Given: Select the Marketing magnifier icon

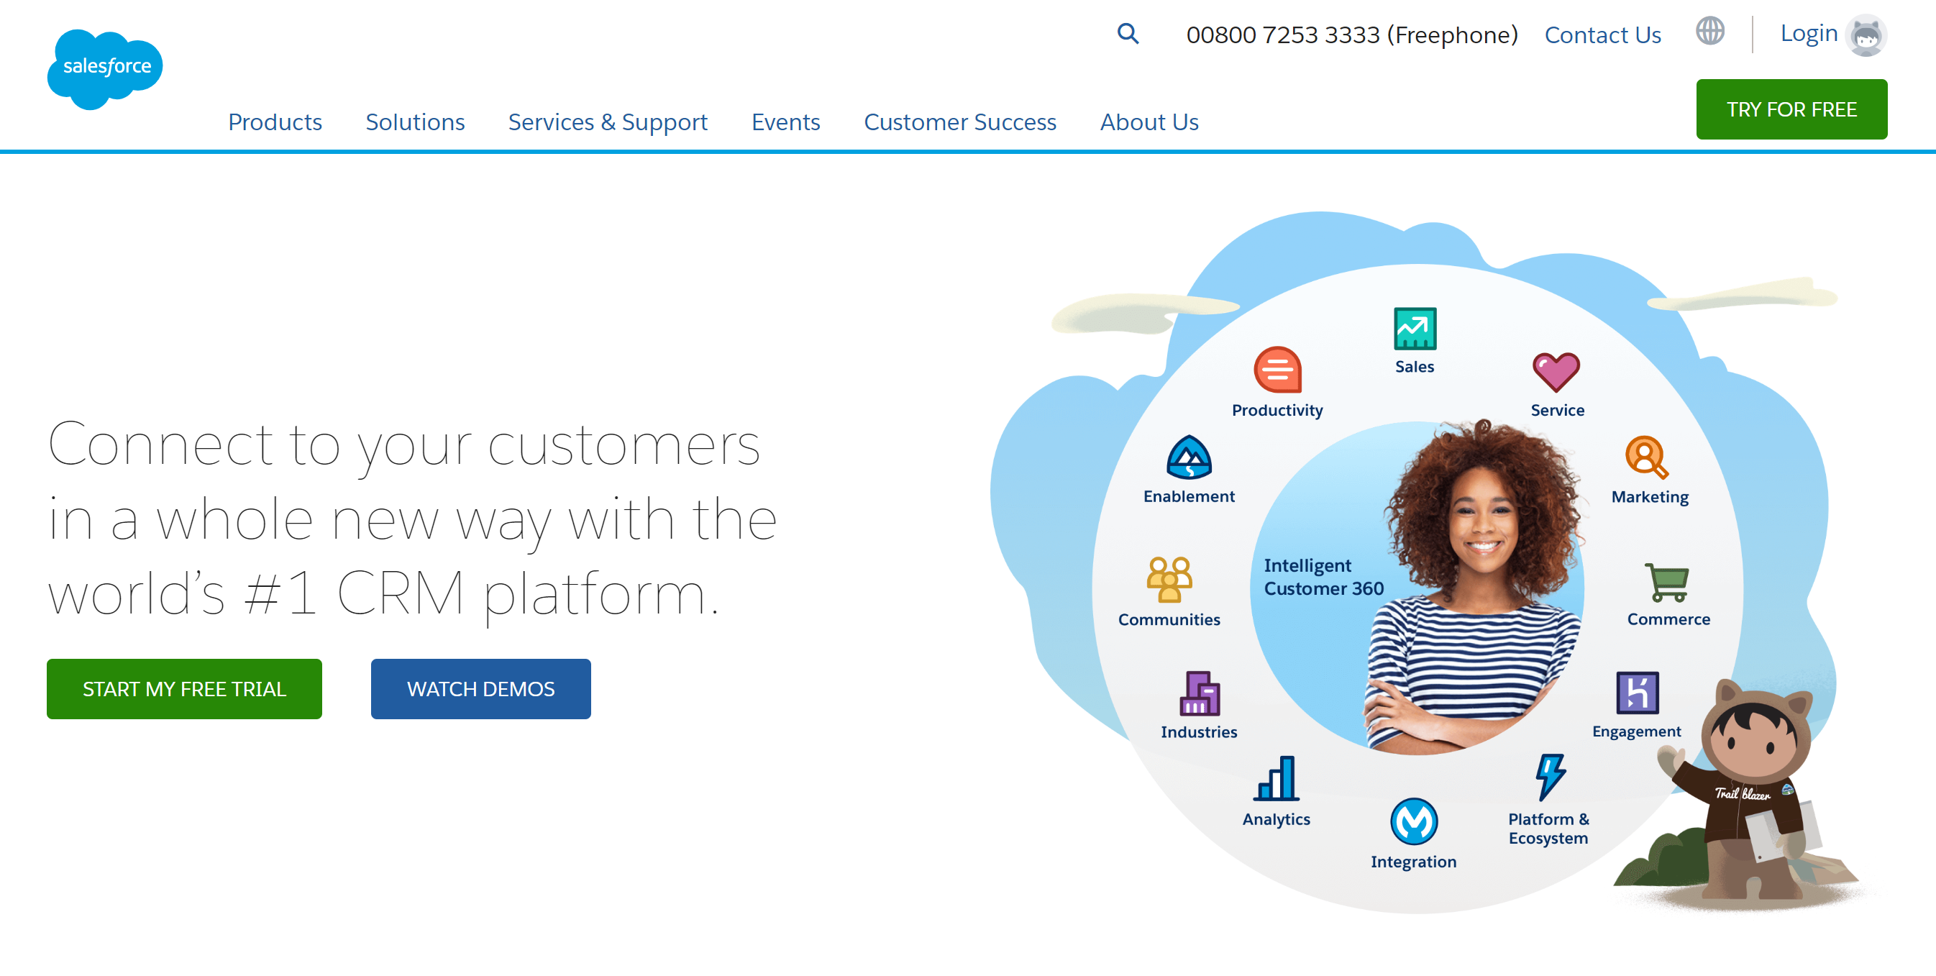Looking at the screenshot, I should pyautogui.click(x=1646, y=457).
